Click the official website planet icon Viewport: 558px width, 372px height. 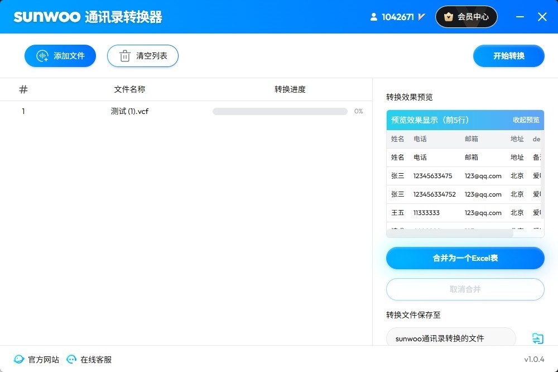(19, 359)
